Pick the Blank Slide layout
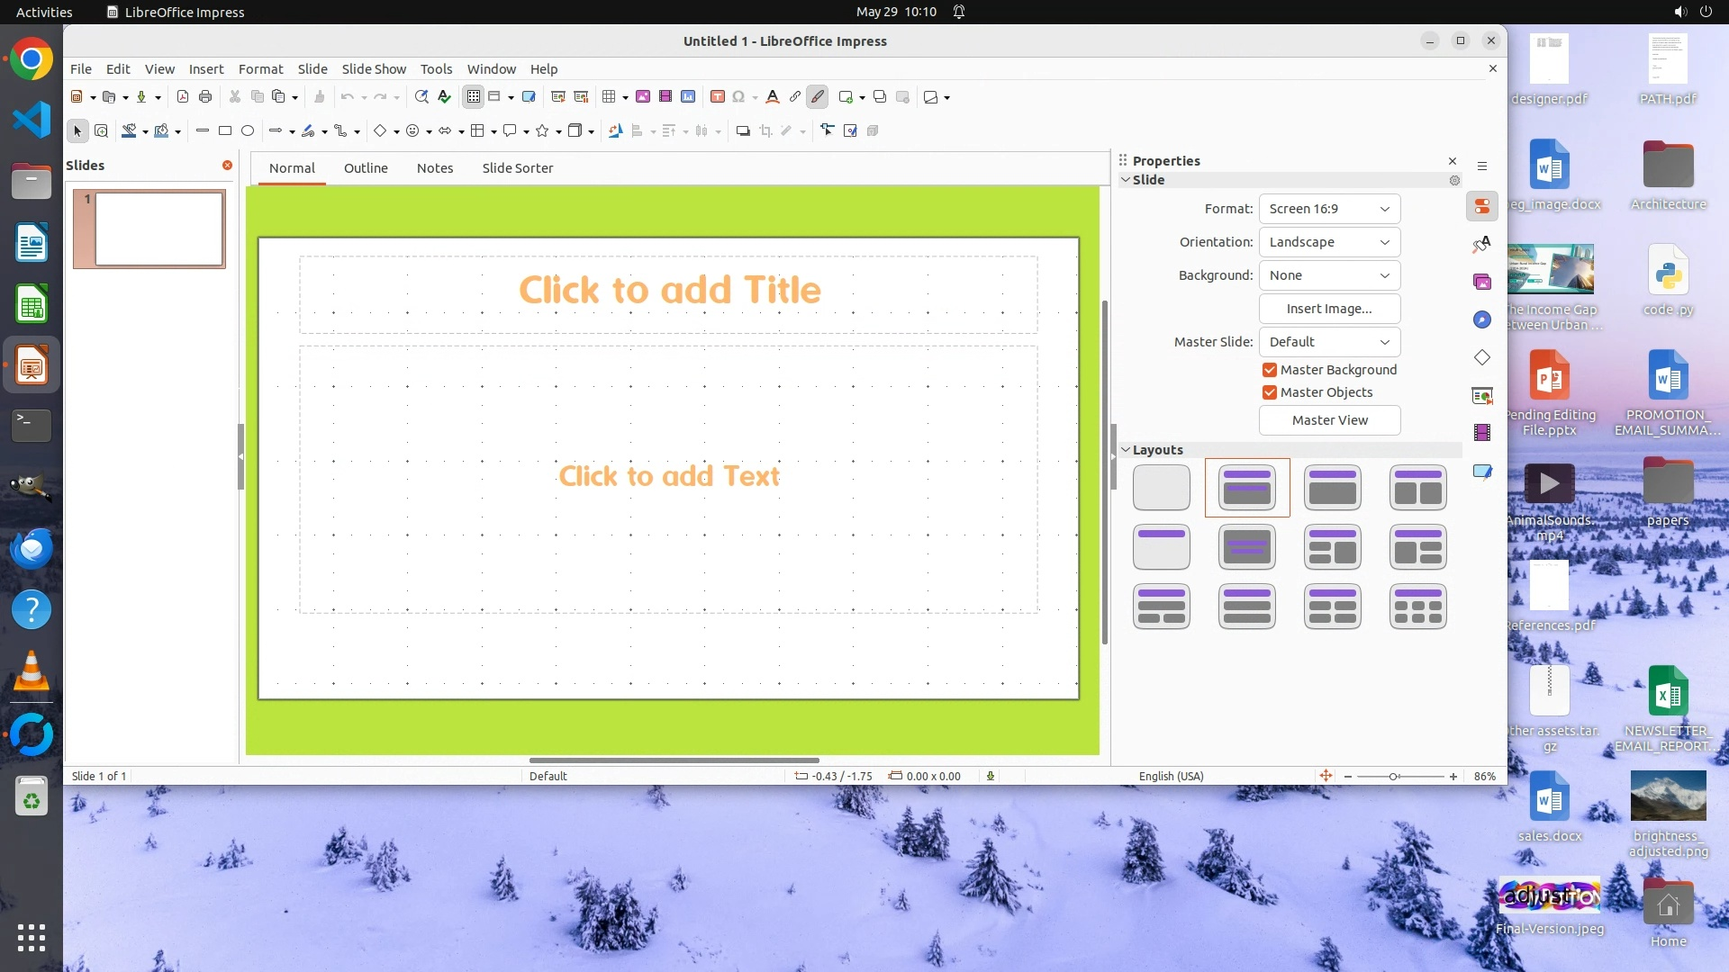 [1162, 488]
